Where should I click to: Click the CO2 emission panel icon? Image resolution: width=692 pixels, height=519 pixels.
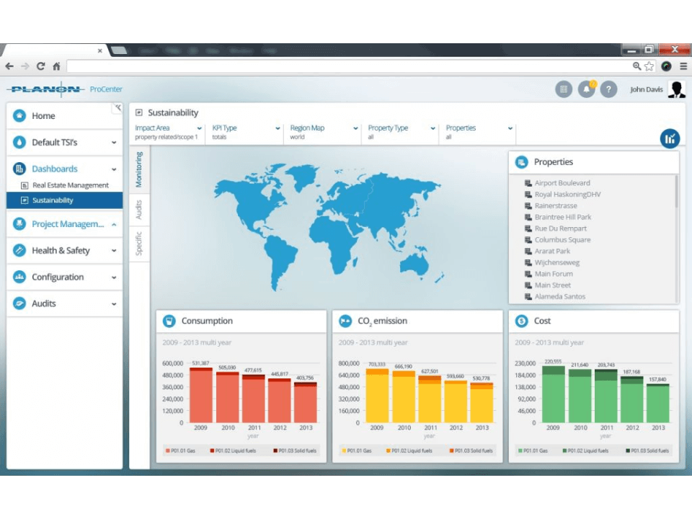(x=346, y=321)
